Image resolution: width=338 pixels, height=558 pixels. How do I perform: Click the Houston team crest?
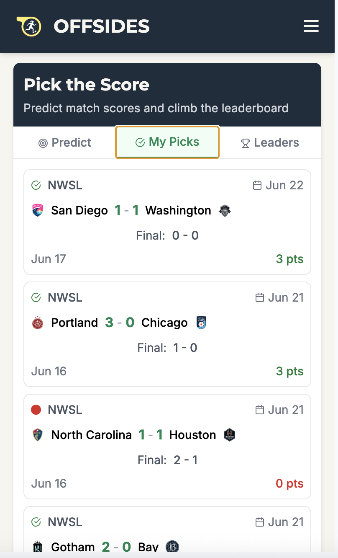point(230,435)
